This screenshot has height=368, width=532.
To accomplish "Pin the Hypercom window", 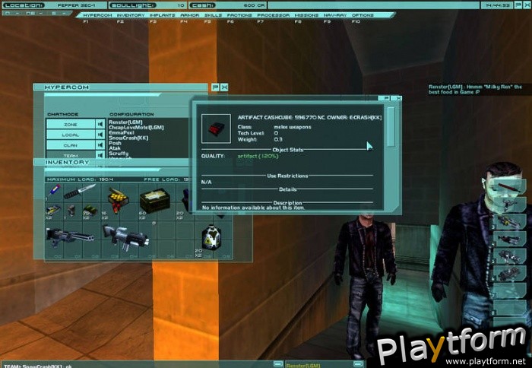I will (215, 87).
